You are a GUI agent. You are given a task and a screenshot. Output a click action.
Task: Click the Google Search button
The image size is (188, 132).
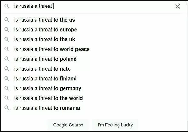tap(68, 125)
